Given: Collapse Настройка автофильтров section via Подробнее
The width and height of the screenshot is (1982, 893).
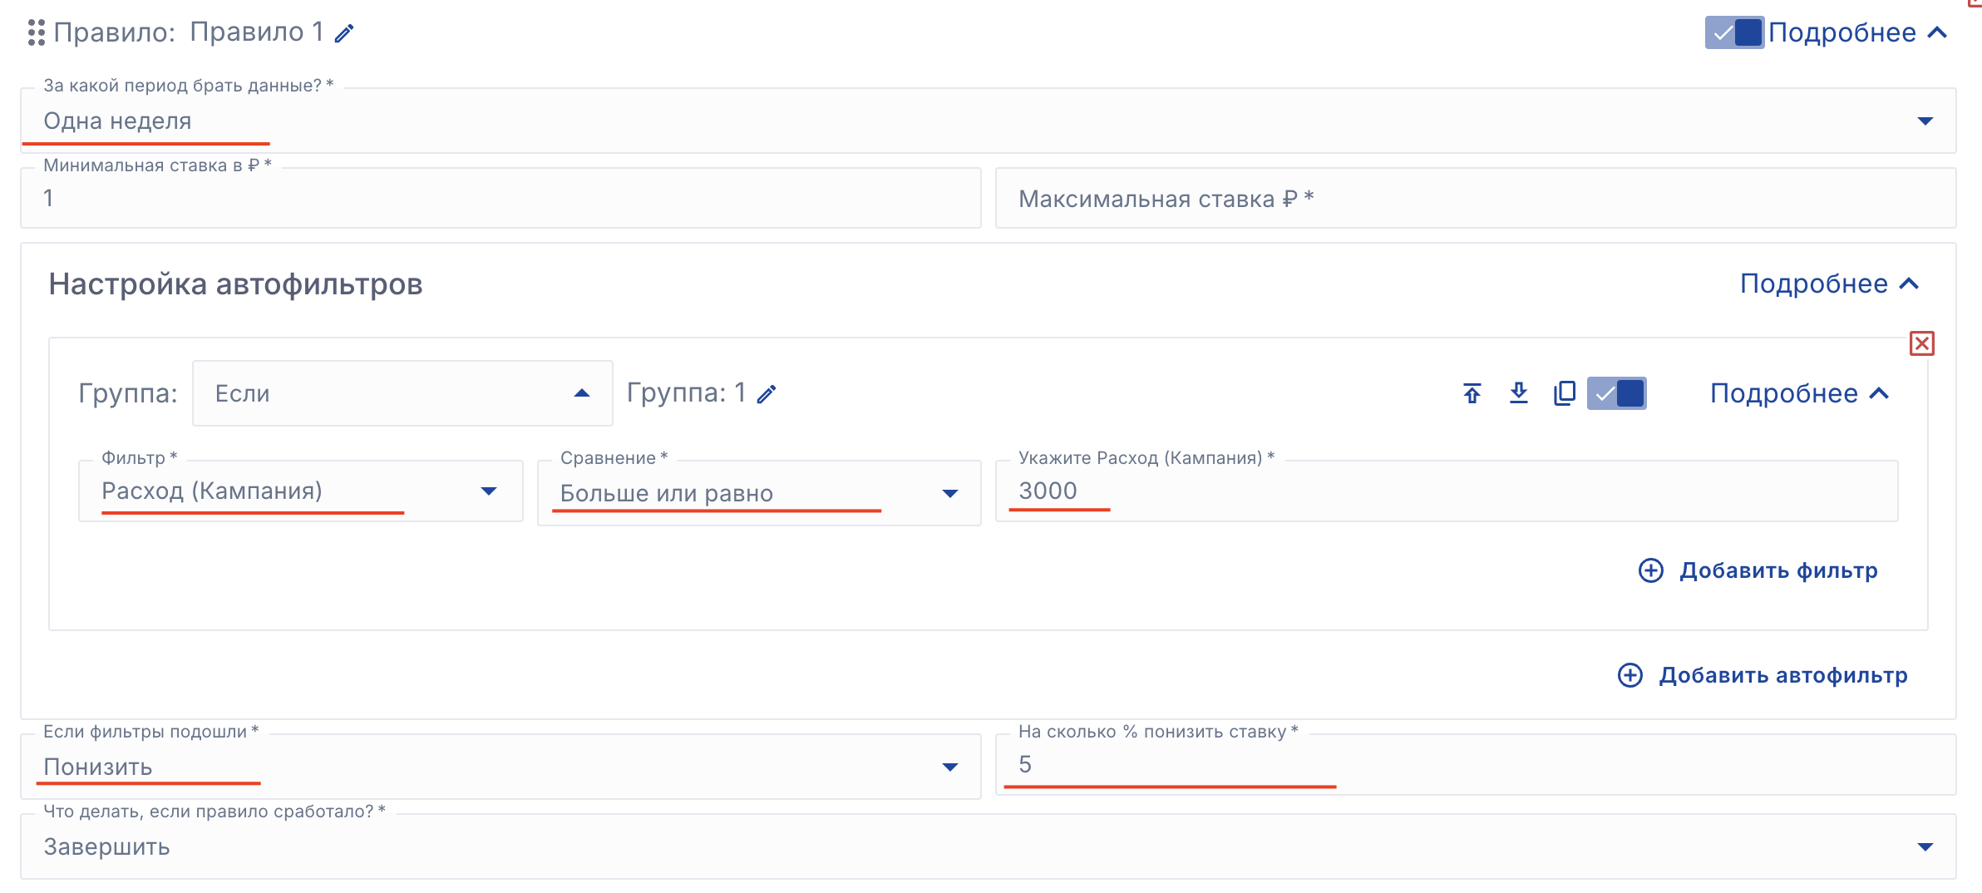Looking at the screenshot, I should pos(1829,284).
